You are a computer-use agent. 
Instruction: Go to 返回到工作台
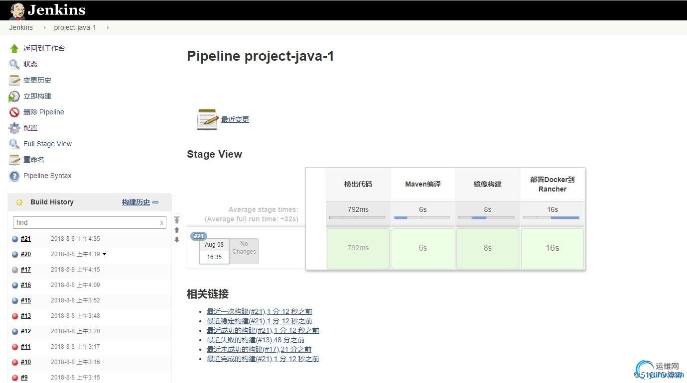click(44, 48)
